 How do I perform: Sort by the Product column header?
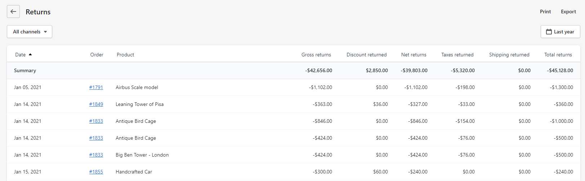point(125,55)
